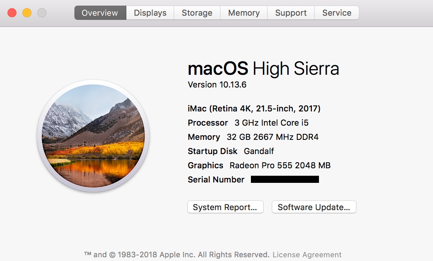Viewport: 433px width, 261px height.
Task: Click the 32 GB 2667 MHz DDR4 value
Action: 273,137
